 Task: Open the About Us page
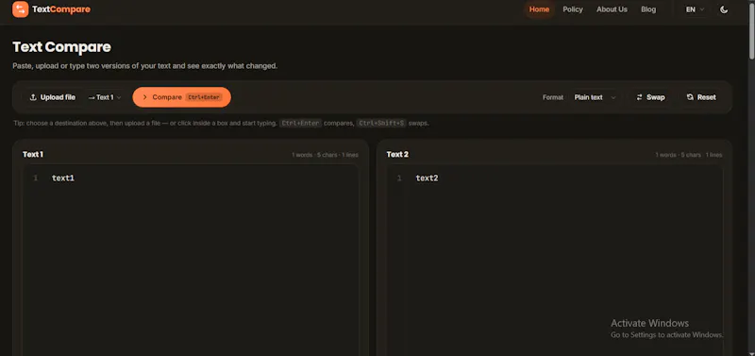612,9
